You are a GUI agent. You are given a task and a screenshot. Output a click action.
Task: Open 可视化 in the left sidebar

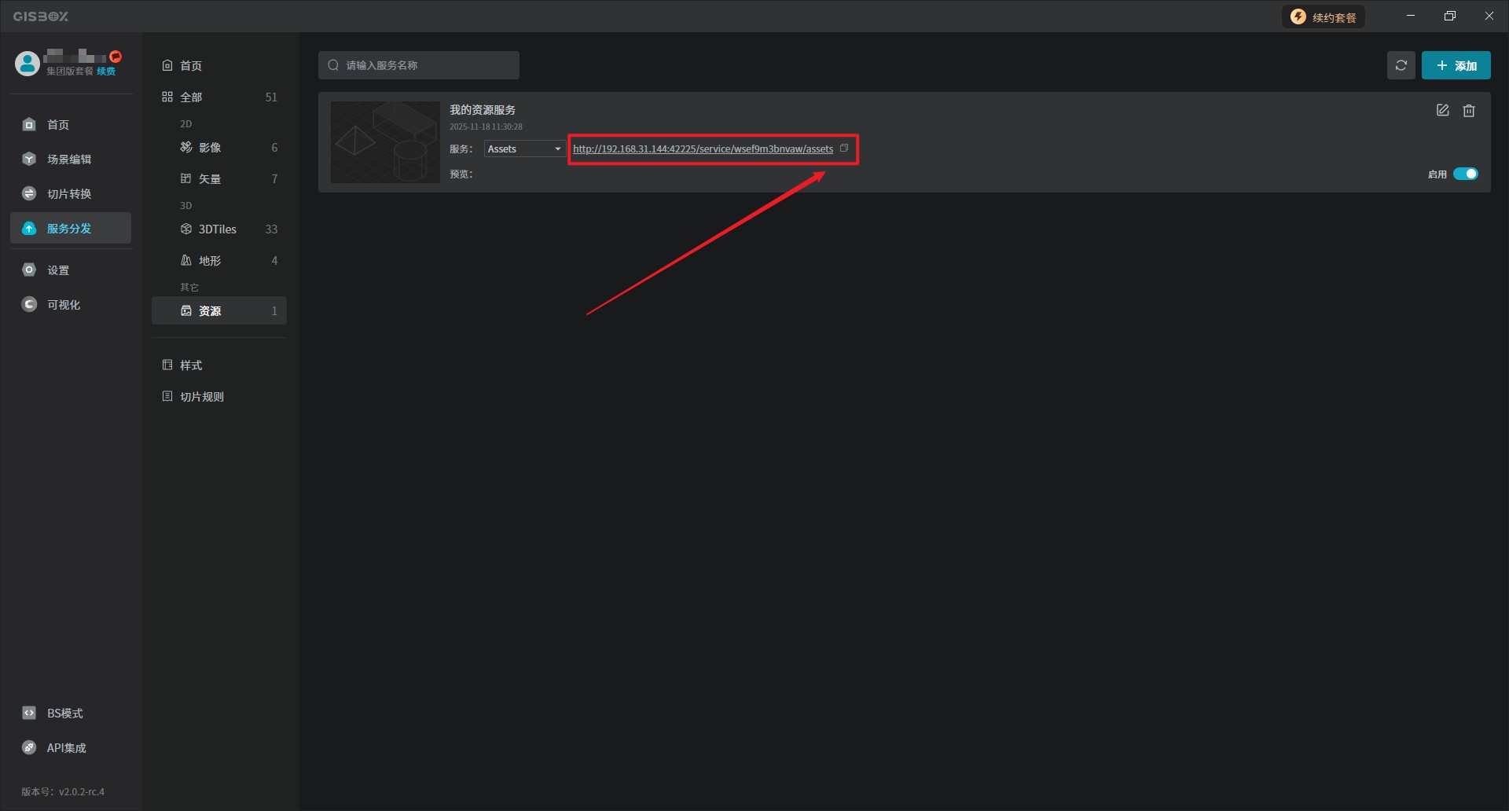click(x=63, y=305)
